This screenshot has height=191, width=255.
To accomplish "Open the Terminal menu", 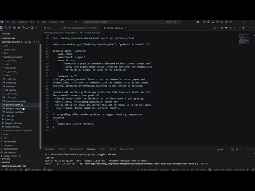I will point(53,22).
